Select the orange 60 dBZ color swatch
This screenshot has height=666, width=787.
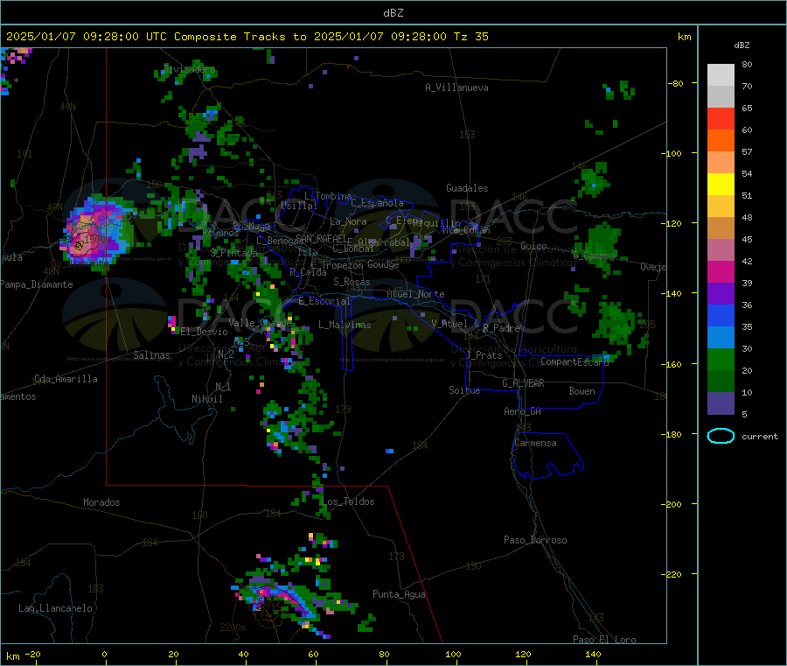click(721, 141)
